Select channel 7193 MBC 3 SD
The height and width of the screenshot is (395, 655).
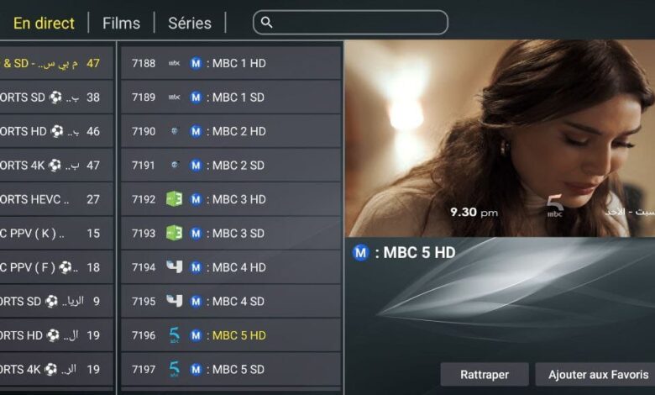(x=231, y=234)
